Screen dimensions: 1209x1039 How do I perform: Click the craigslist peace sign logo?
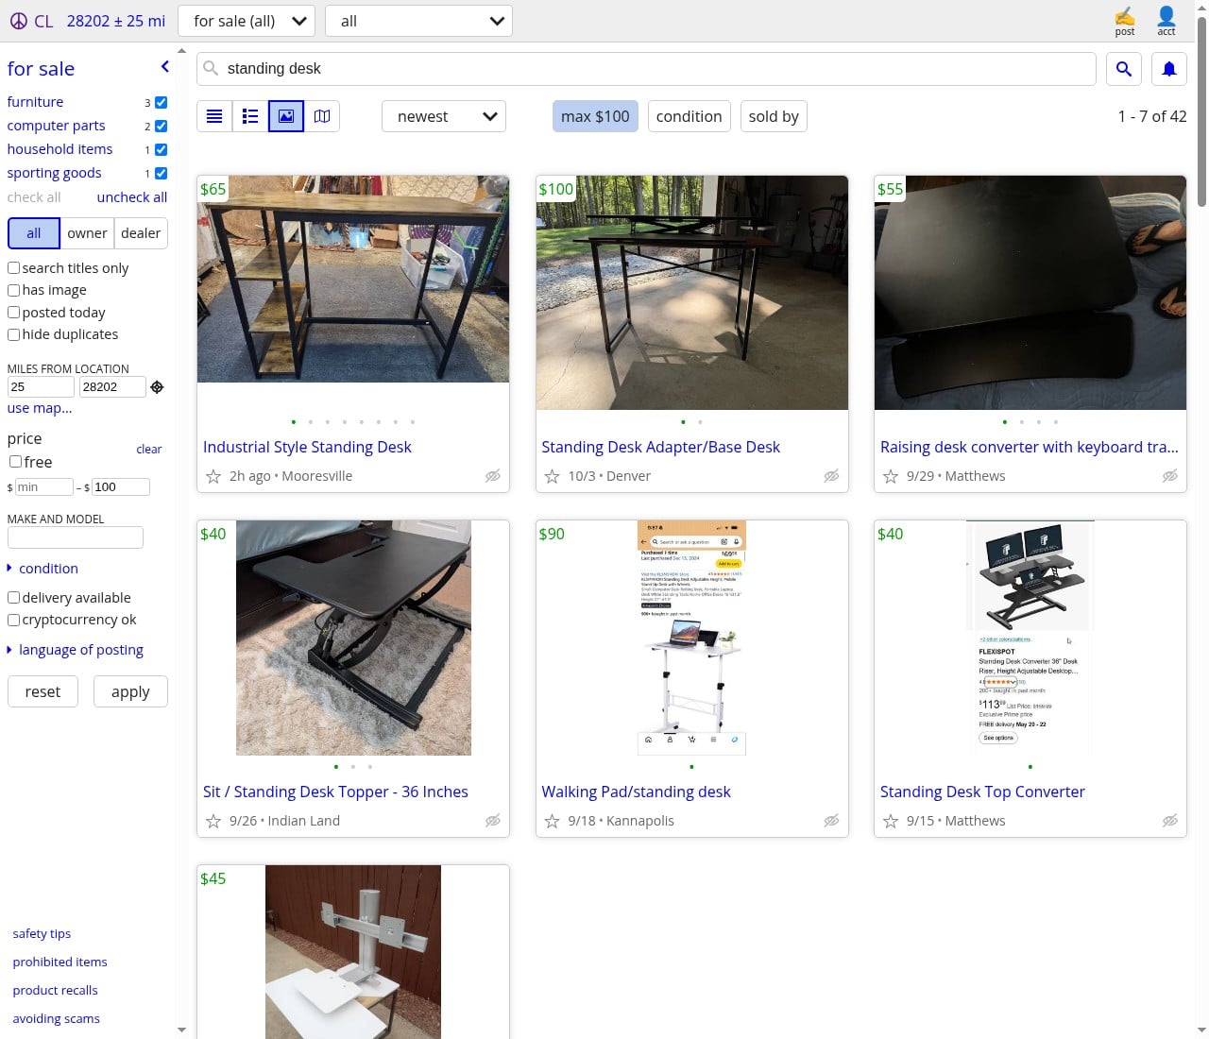pos(19,21)
